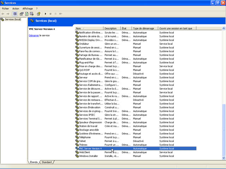Switch to the Standard tab

47,162
